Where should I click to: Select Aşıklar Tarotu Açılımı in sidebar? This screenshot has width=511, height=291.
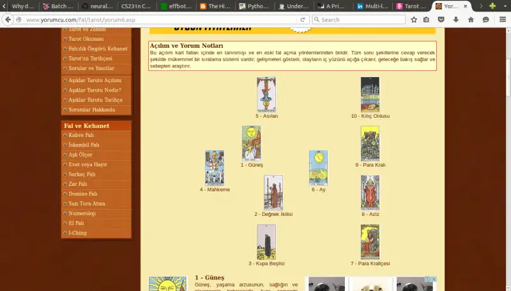(95, 80)
